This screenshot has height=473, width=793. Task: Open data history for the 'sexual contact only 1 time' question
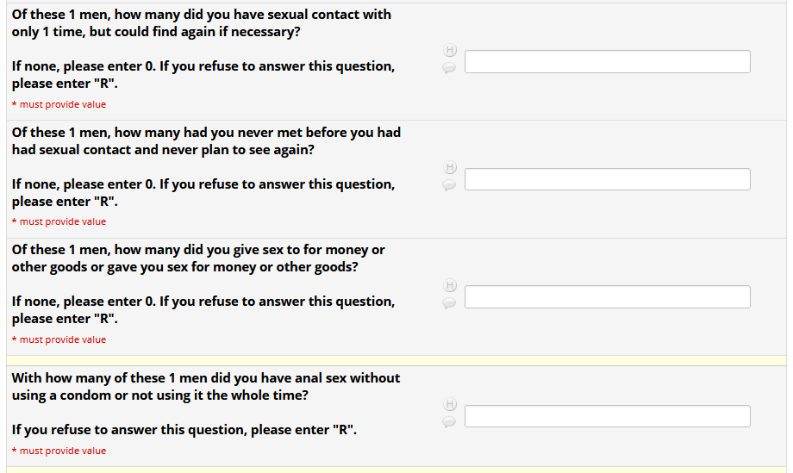pyautogui.click(x=449, y=50)
